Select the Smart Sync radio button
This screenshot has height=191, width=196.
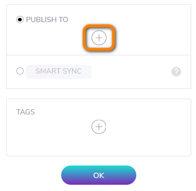(20, 71)
